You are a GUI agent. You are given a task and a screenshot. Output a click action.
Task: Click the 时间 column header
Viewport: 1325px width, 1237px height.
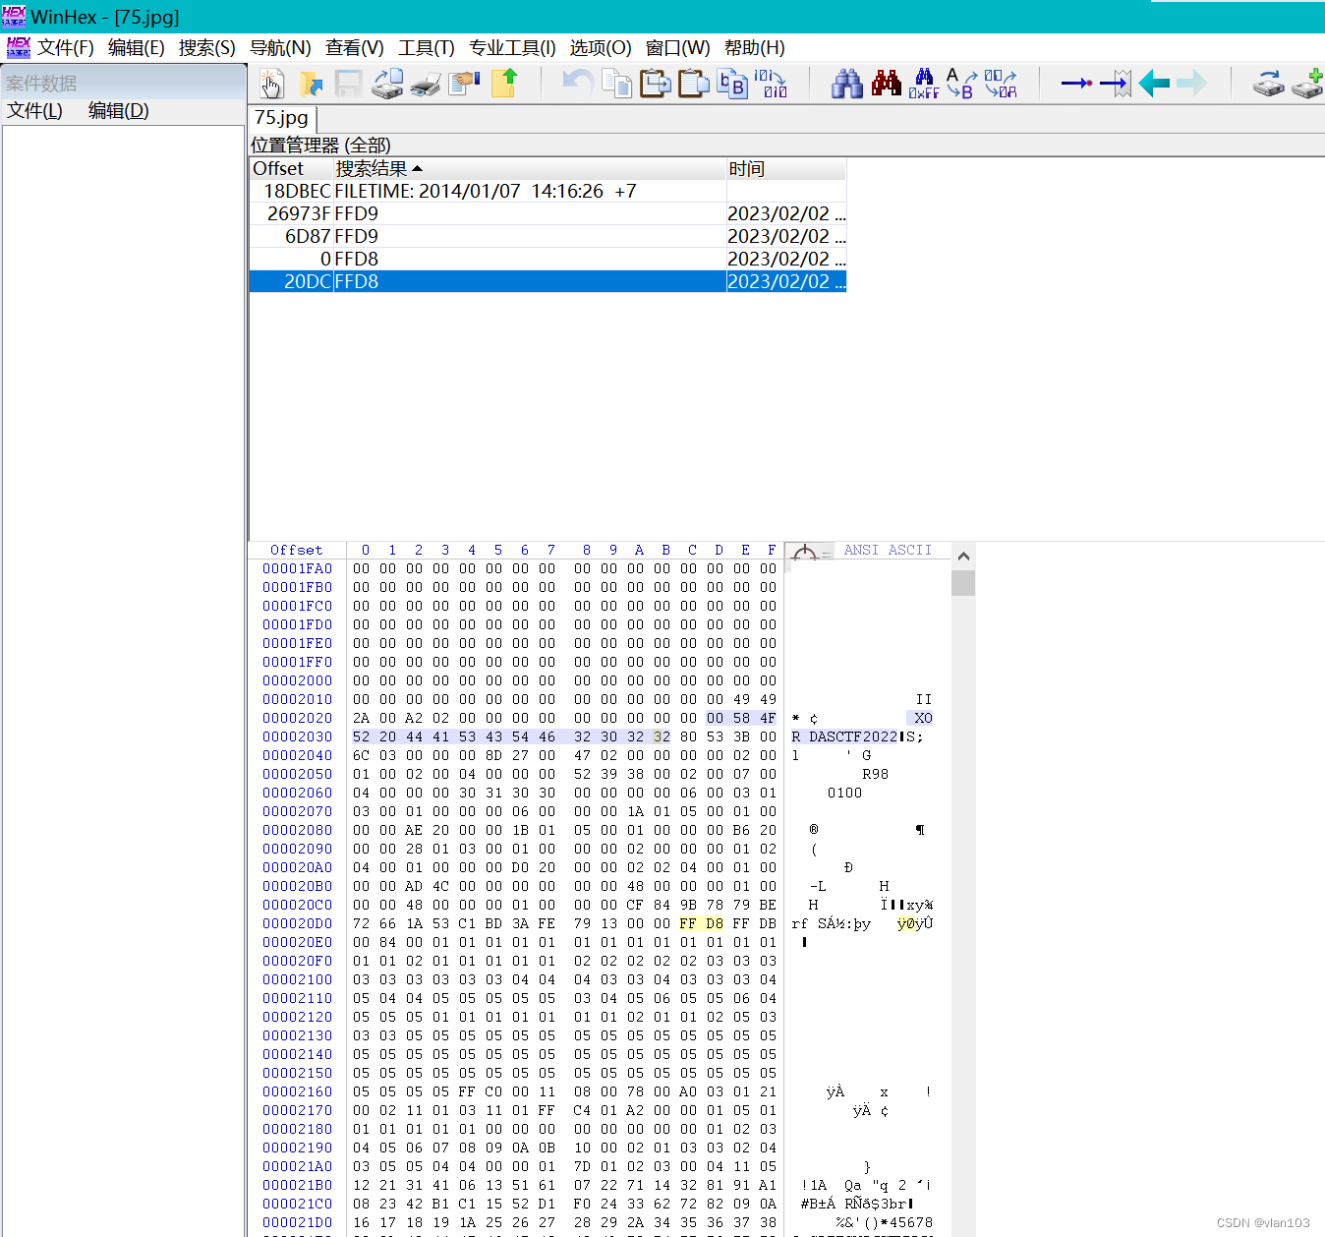[786, 169]
